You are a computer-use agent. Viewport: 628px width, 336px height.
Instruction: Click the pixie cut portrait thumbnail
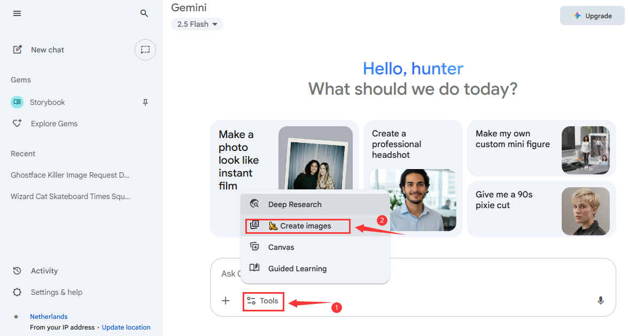click(586, 211)
